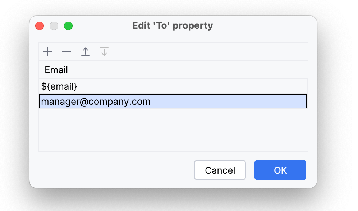The width and height of the screenshot is (358, 211).
Task: Confirm the recipient list changes
Action: point(280,170)
